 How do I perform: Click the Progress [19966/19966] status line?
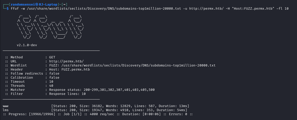(98, 114)
